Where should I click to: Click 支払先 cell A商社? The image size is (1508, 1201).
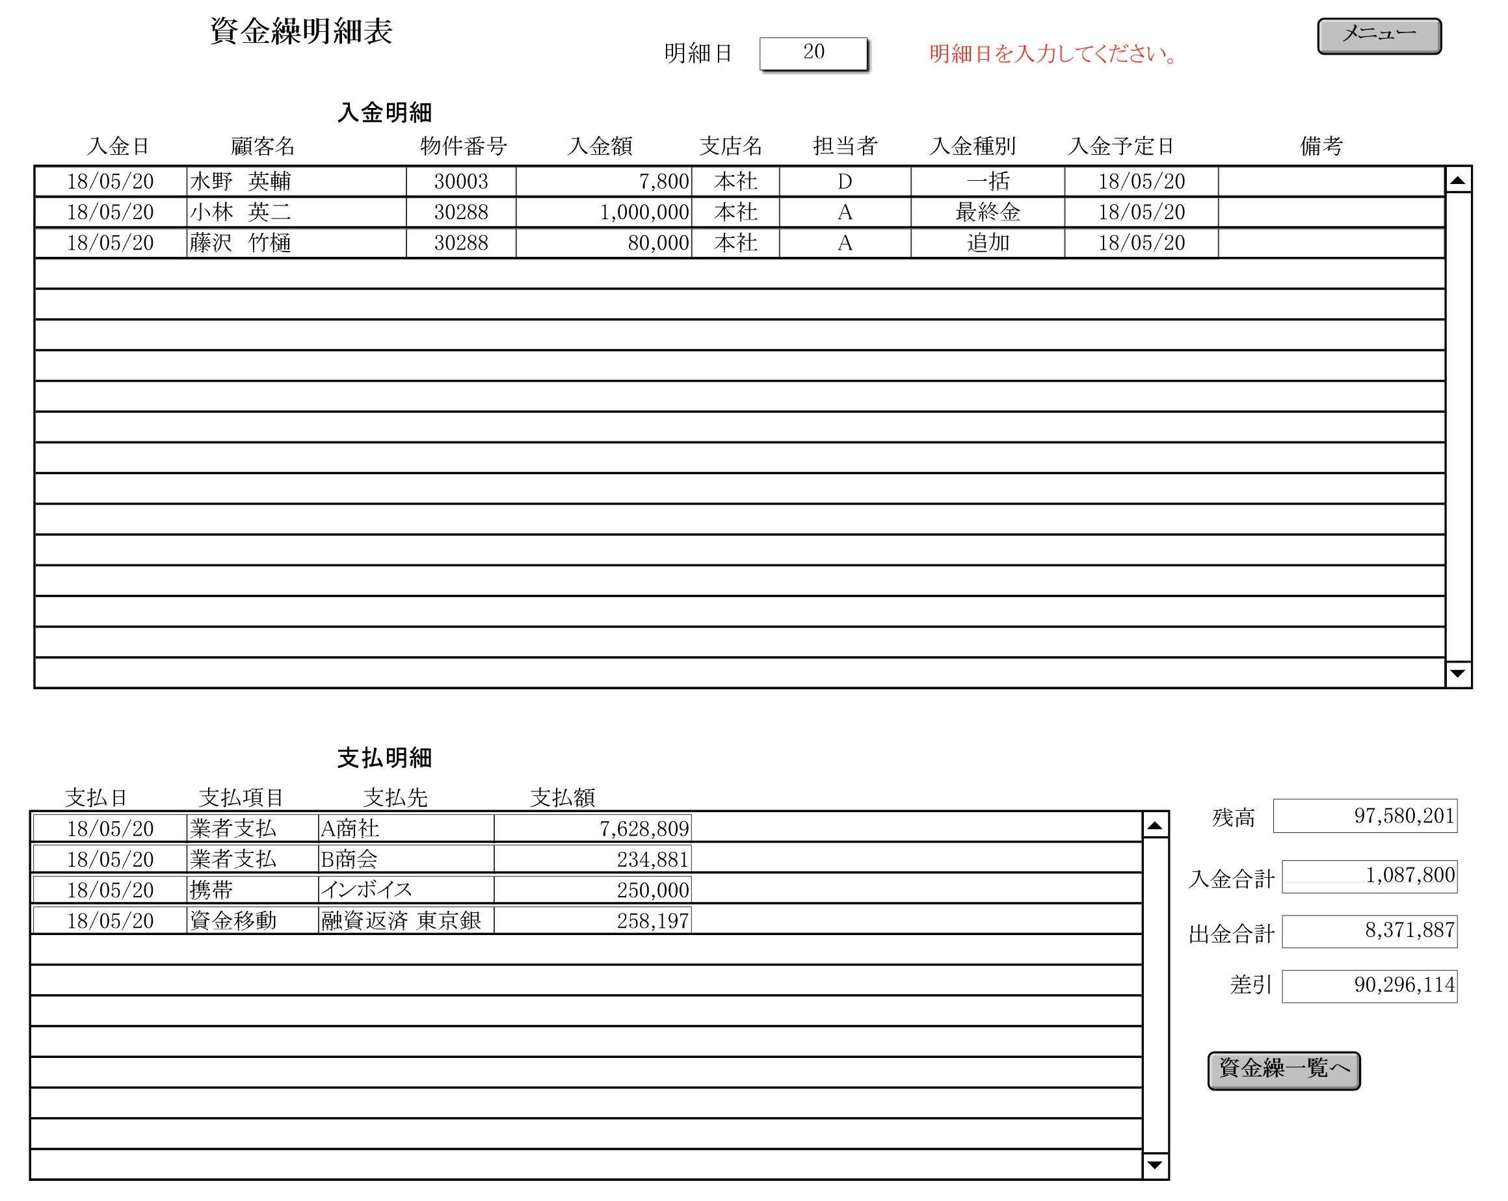coord(406,829)
